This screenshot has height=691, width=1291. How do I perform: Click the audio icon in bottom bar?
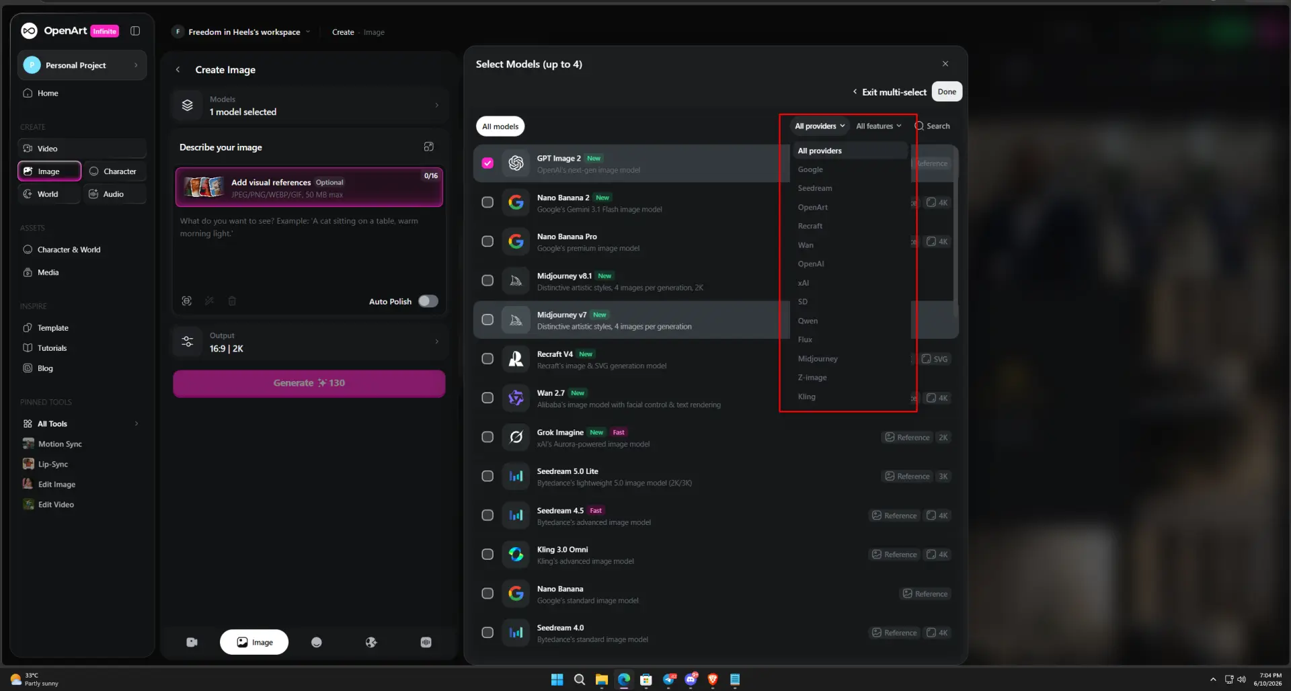pyautogui.click(x=426, y=643)
